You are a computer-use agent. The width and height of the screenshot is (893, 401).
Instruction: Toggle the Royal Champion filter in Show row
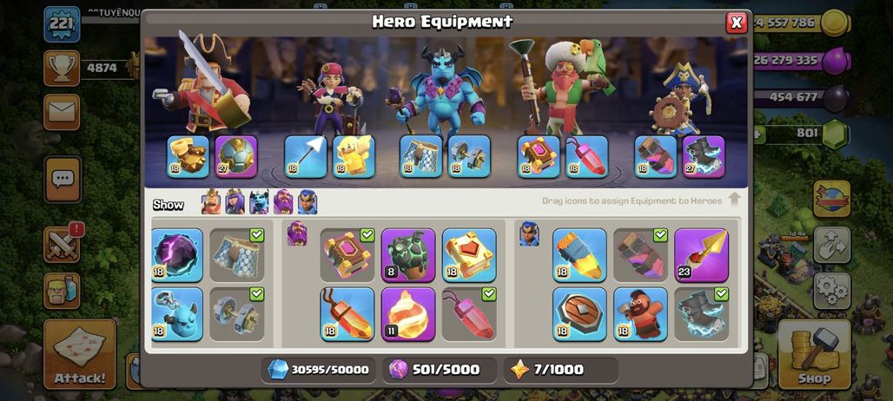point(308,202)
